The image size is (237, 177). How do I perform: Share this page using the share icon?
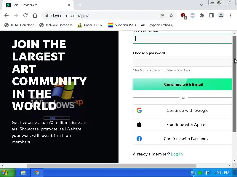pos(162,15)
